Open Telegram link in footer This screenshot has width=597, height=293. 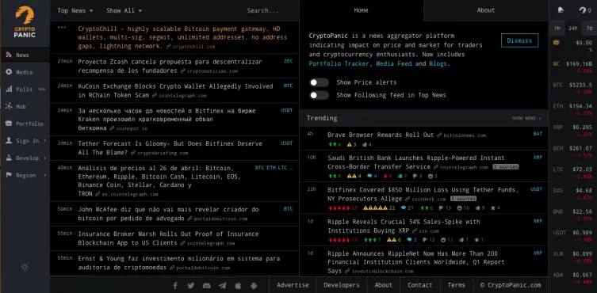click(222, 285)
